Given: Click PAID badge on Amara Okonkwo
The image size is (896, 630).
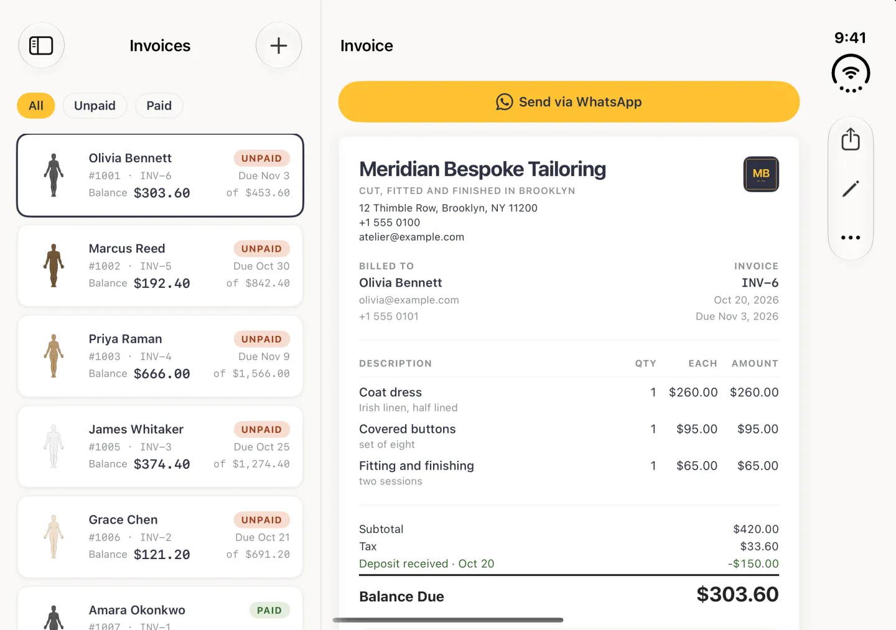Looking at the screenshot, I should [269, 611].
